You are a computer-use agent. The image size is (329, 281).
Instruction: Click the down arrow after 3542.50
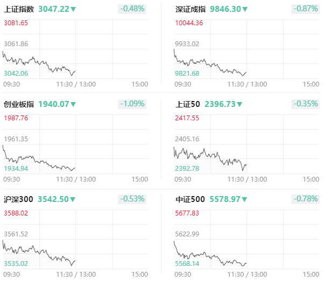tap(73, 199)
